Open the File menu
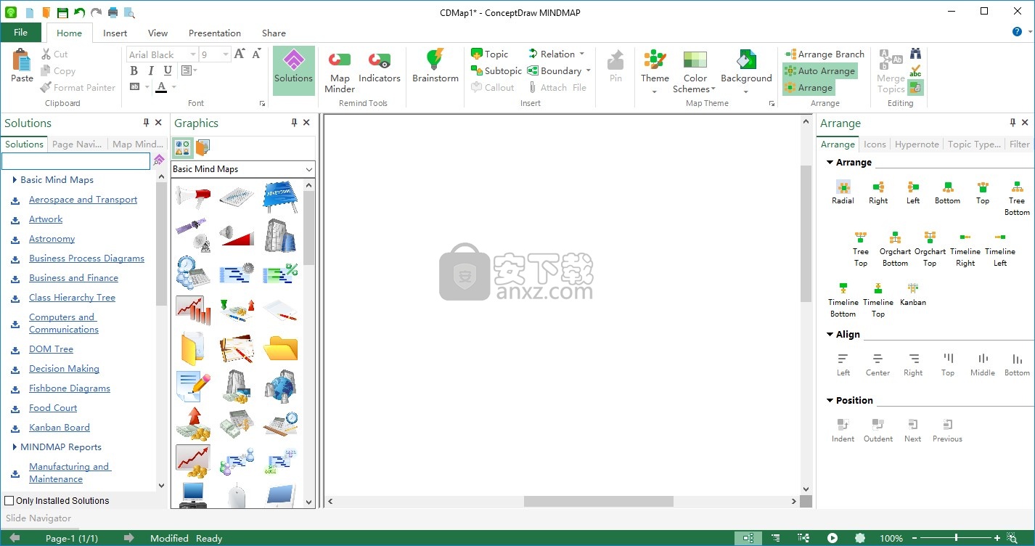Viewport: 1035px width, 546px height. tap(20, 33)
